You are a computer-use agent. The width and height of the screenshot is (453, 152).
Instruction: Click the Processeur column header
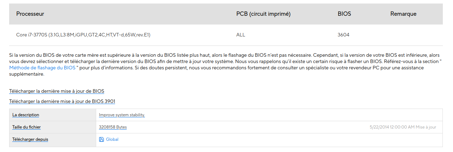click(30, 14)
